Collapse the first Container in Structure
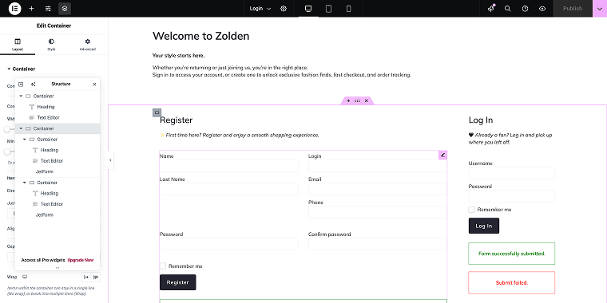 point(21,96)
